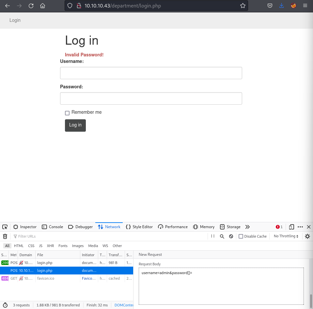
Task: Open the No Throttling dropdown
Action: [286, 236]
